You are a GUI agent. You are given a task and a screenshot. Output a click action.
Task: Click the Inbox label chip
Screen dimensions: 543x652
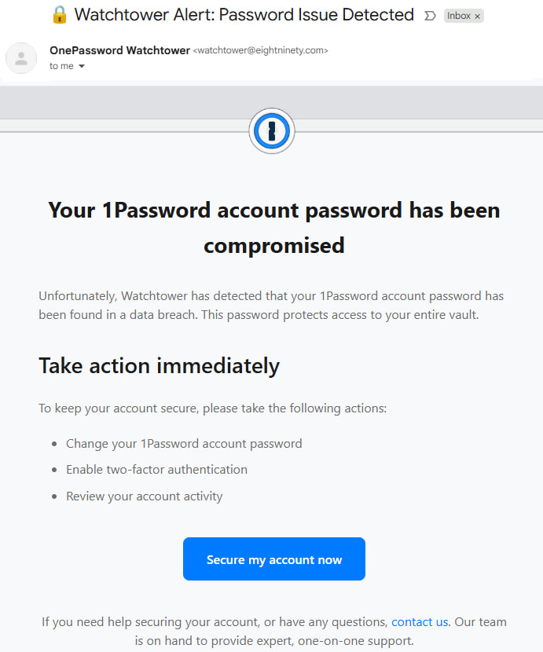click(x=459, y=16)
